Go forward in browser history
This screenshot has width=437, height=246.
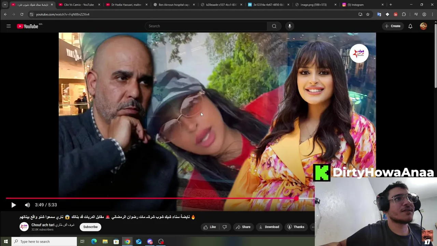pyautogui.click(x=13, y=14)
